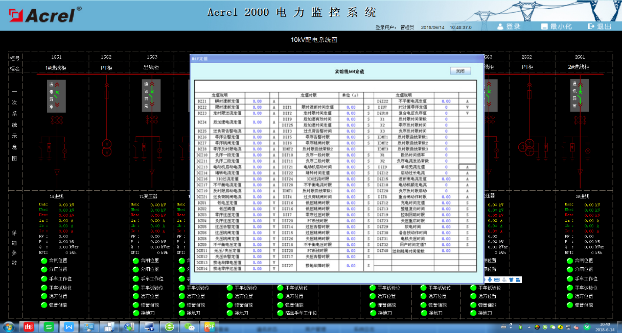Click the 远方位置 indicator light under 2#进线
This screenshot has height=333, width=622.
coord(570,296)
